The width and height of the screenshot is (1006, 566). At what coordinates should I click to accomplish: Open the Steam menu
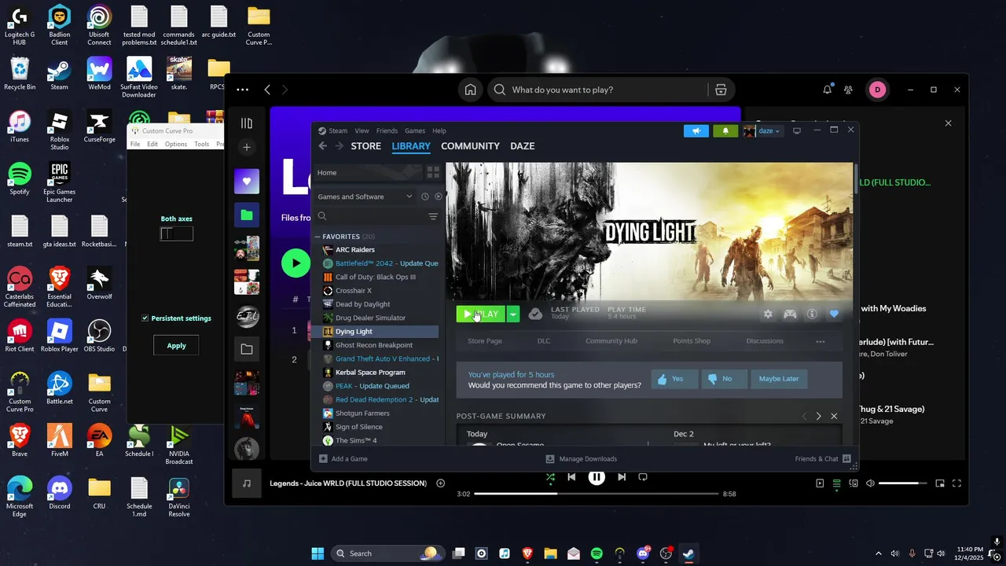[338, 130]
